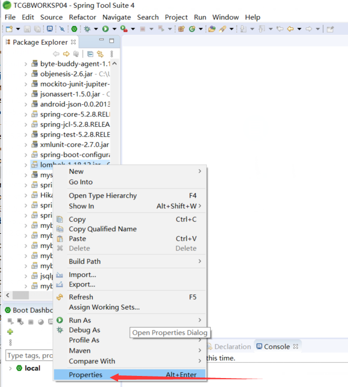Open Package Explorer view menu dots
This screenshot has height=387, width=348.
point(112,54)
